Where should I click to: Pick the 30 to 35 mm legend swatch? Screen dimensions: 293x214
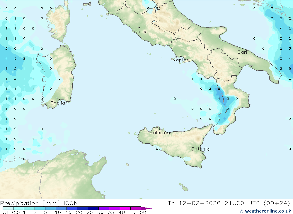click(104, 208)
